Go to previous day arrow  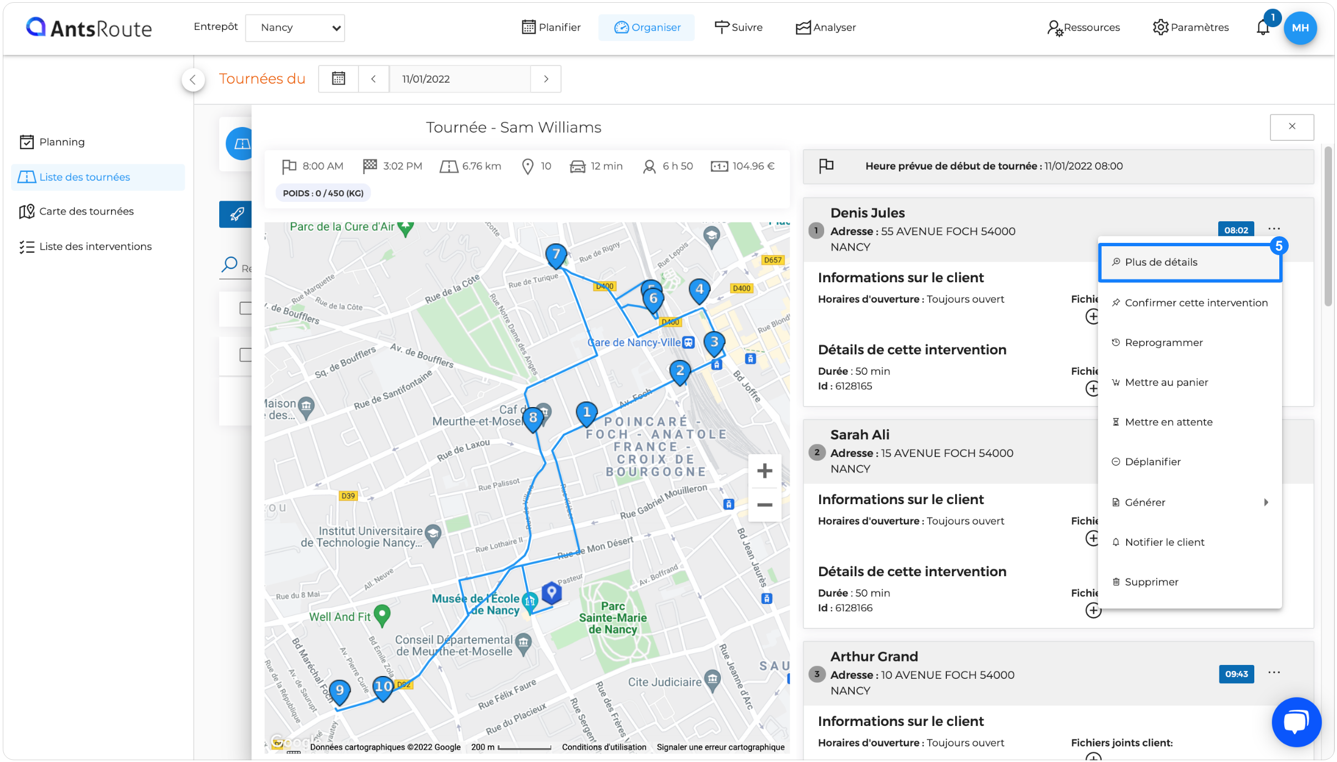click(x=374, y=79)
